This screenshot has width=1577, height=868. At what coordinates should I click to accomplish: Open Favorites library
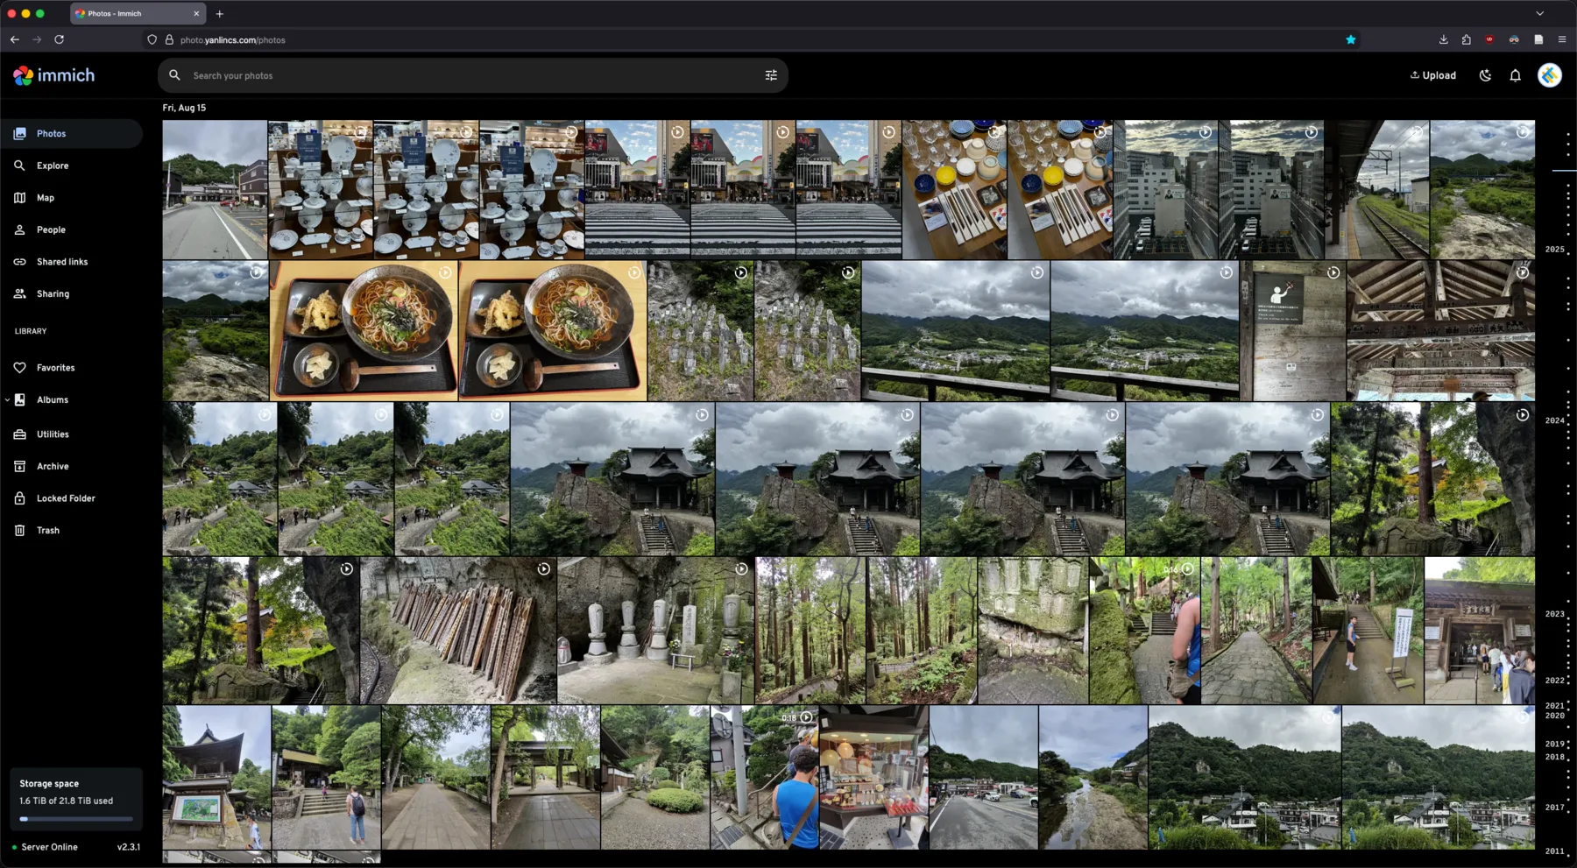tap(55, 368)
